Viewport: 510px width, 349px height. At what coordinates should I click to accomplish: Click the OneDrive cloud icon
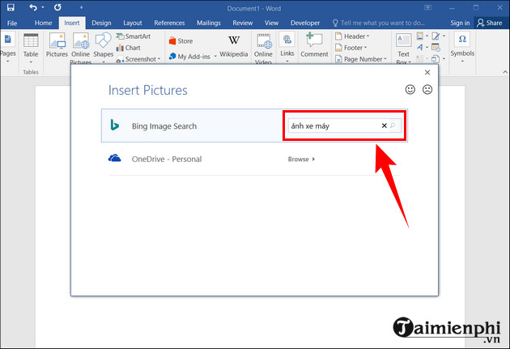coord(114,159)
